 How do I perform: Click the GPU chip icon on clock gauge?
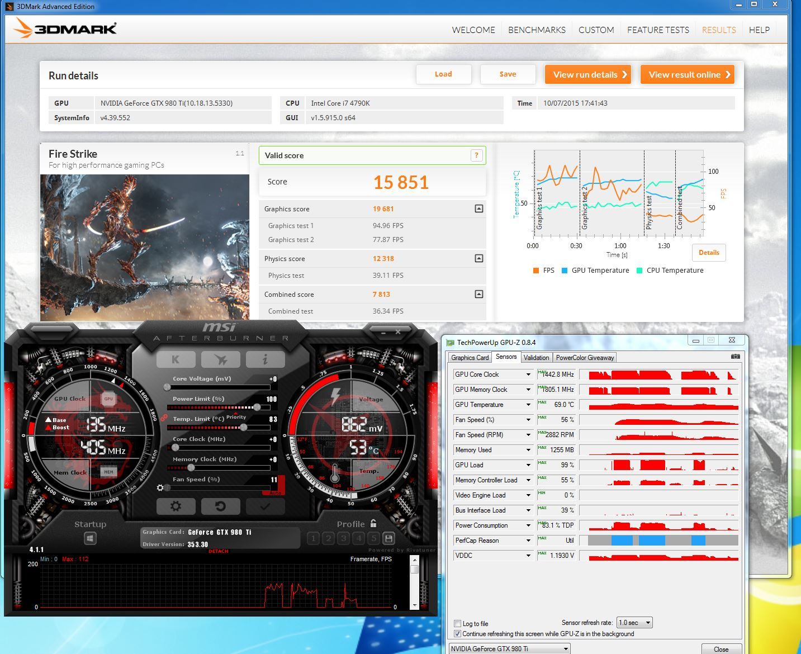point(108,399)
